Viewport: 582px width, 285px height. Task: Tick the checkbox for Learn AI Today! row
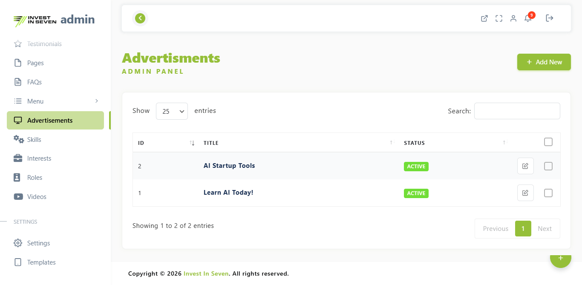pos(548,193)
